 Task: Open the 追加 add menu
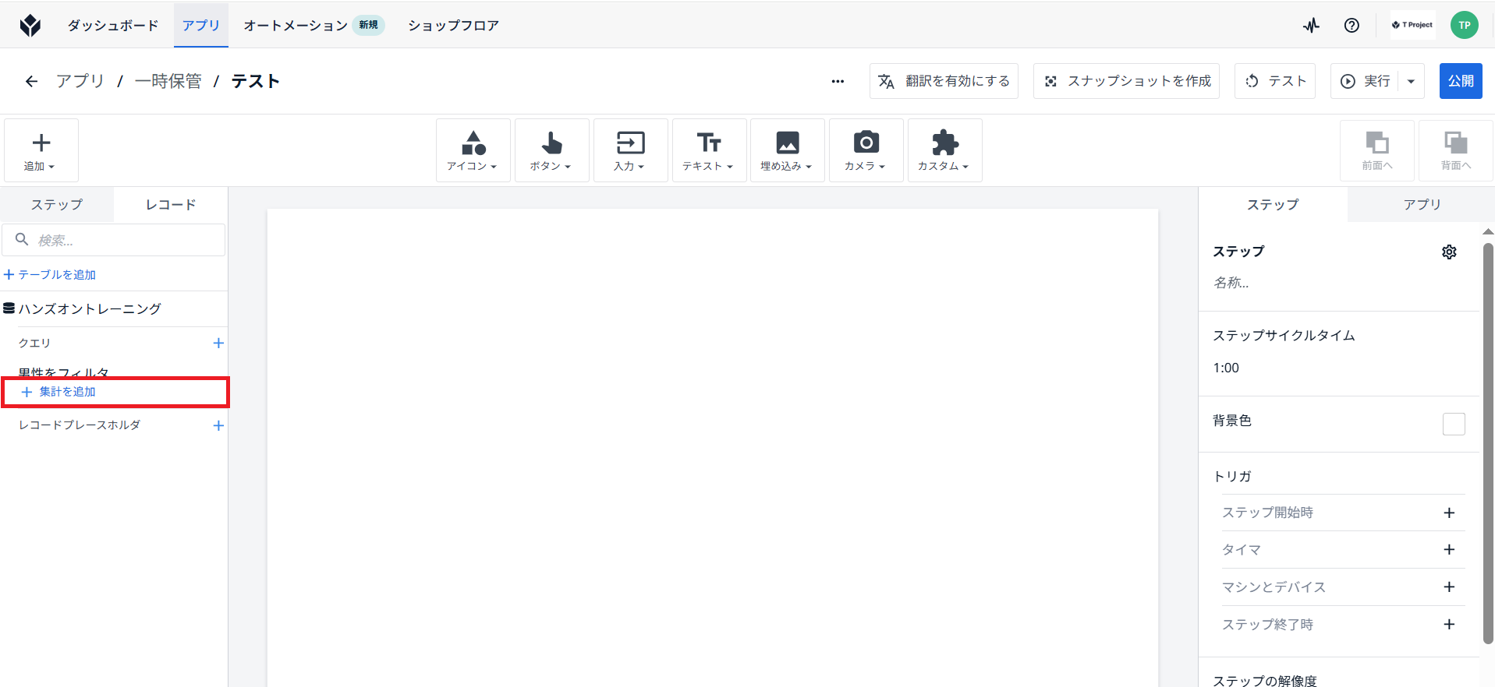click(x=41, y=150)
